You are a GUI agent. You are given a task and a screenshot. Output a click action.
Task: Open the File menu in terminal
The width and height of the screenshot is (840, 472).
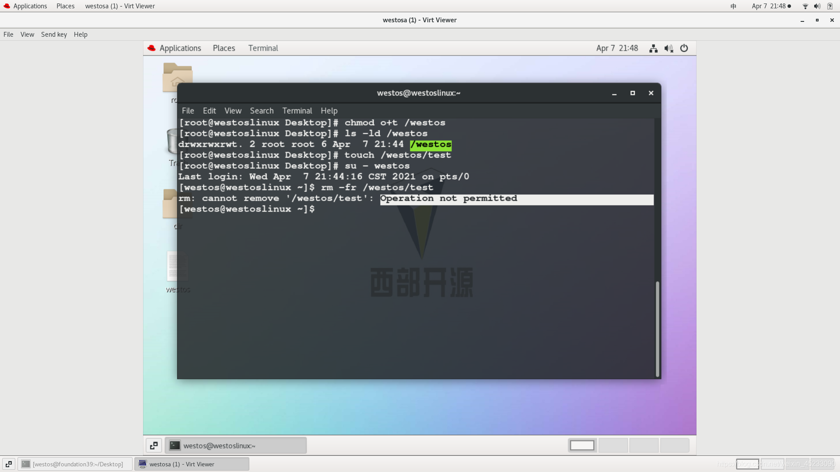[x=188, y=110]
